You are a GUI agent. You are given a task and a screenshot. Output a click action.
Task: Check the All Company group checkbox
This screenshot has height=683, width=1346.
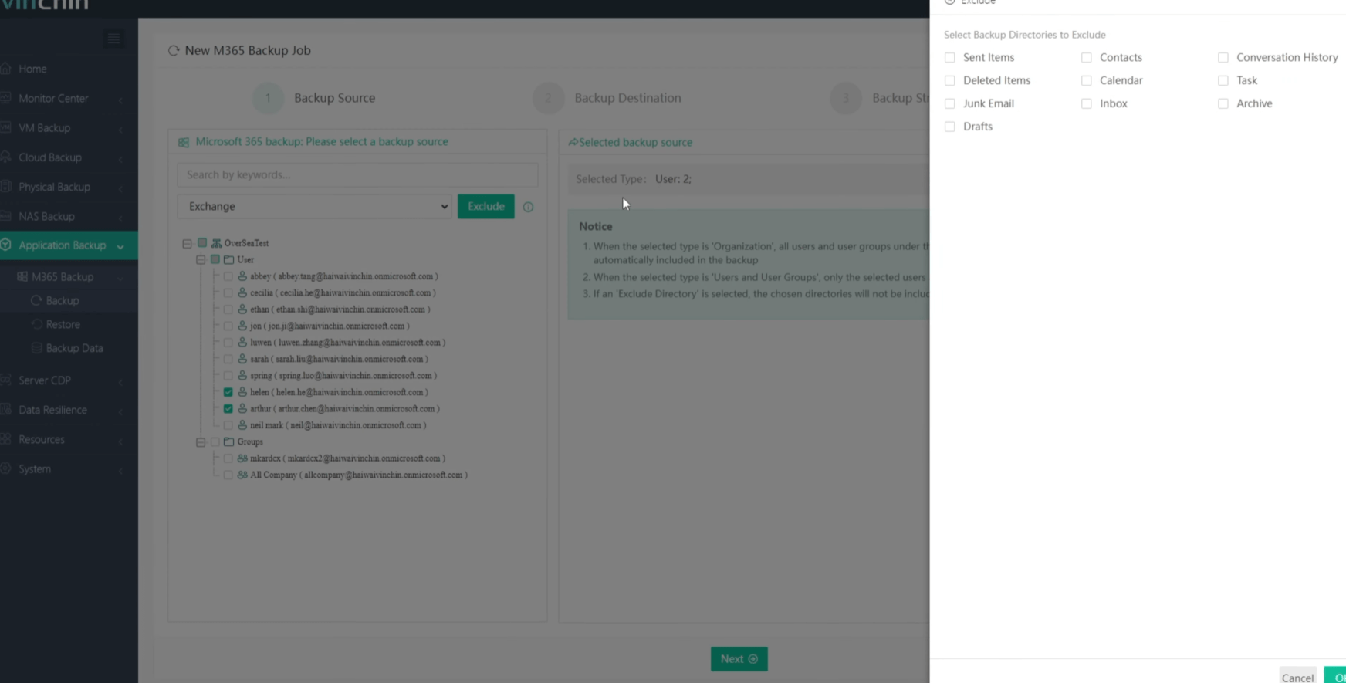(x=228, y=475)
